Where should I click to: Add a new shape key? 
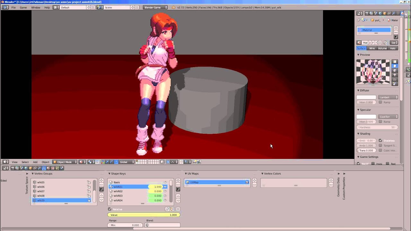(178, 180)
